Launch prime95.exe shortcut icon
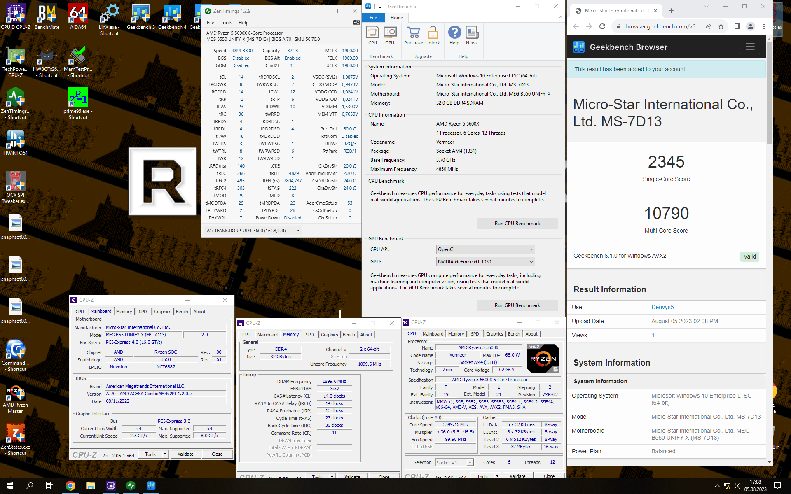 (78, 104)
